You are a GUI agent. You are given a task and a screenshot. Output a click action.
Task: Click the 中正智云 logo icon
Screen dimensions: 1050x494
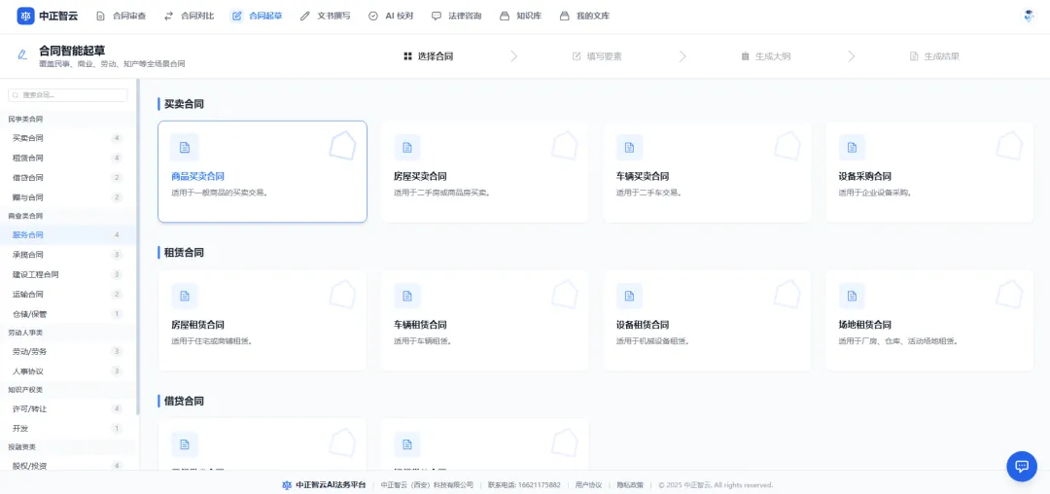tap(25, 16)
